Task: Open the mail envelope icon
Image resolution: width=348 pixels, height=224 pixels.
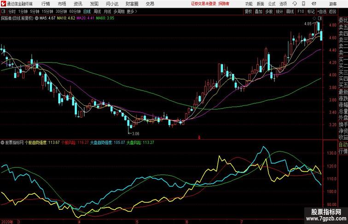Action: coord(314,4)
